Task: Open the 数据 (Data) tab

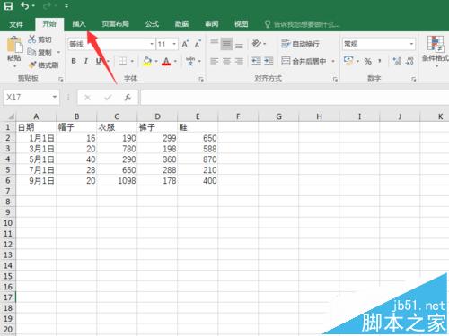Action: [x=181, y=24]
